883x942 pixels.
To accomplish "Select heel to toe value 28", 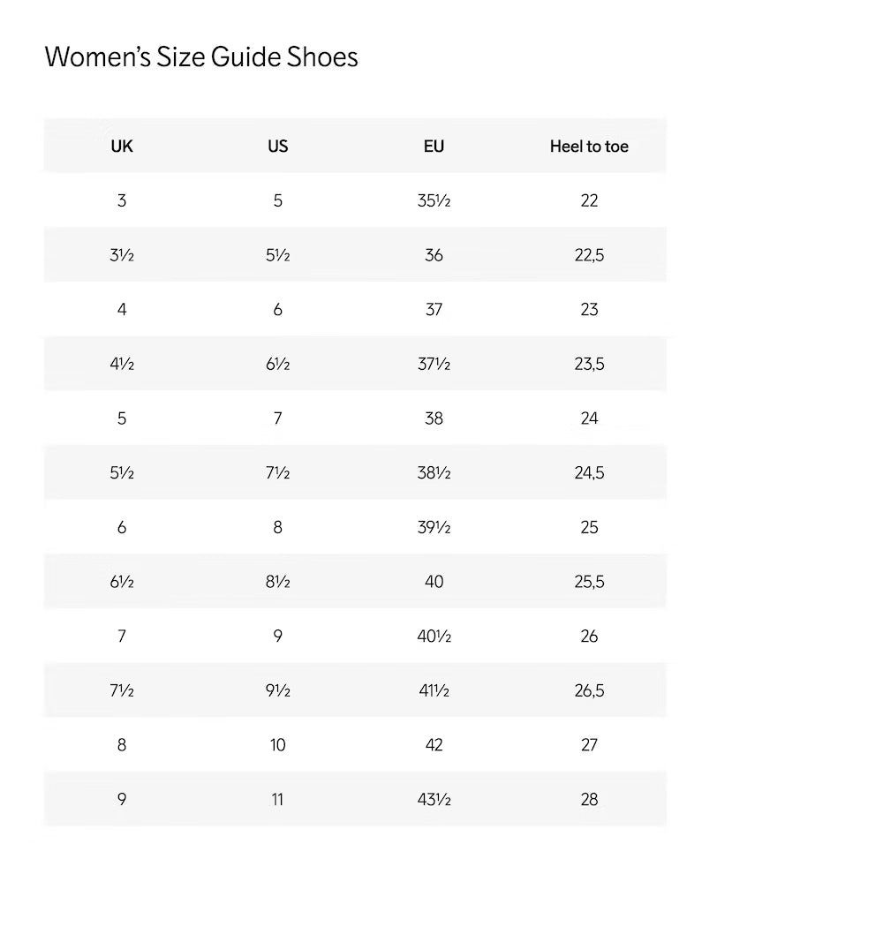I will (x=589, y=800).
